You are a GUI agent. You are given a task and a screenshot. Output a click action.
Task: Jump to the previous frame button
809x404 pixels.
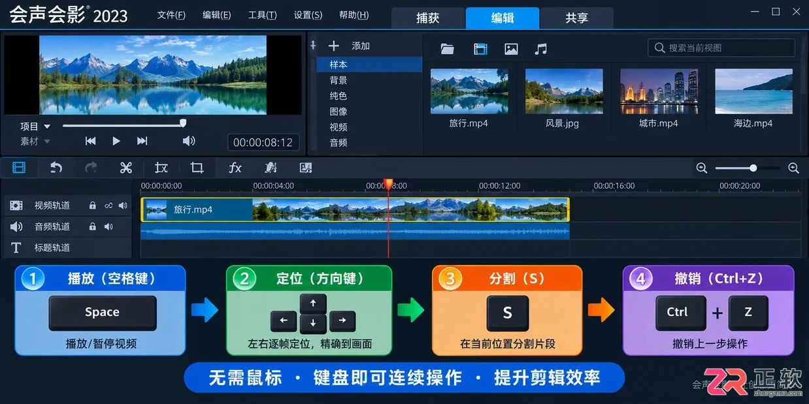pos(91,141)
